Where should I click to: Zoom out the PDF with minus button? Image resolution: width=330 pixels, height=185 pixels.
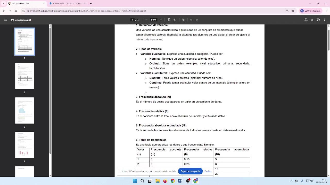pos(146,20)
